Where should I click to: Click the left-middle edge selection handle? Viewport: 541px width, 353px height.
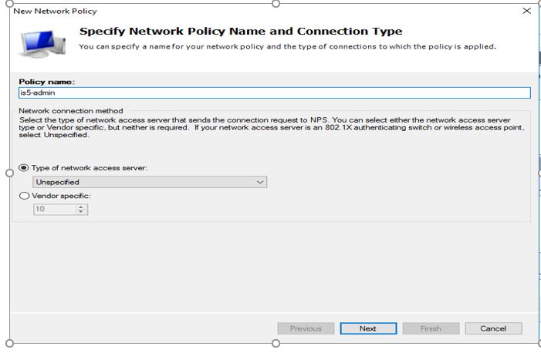10,173
